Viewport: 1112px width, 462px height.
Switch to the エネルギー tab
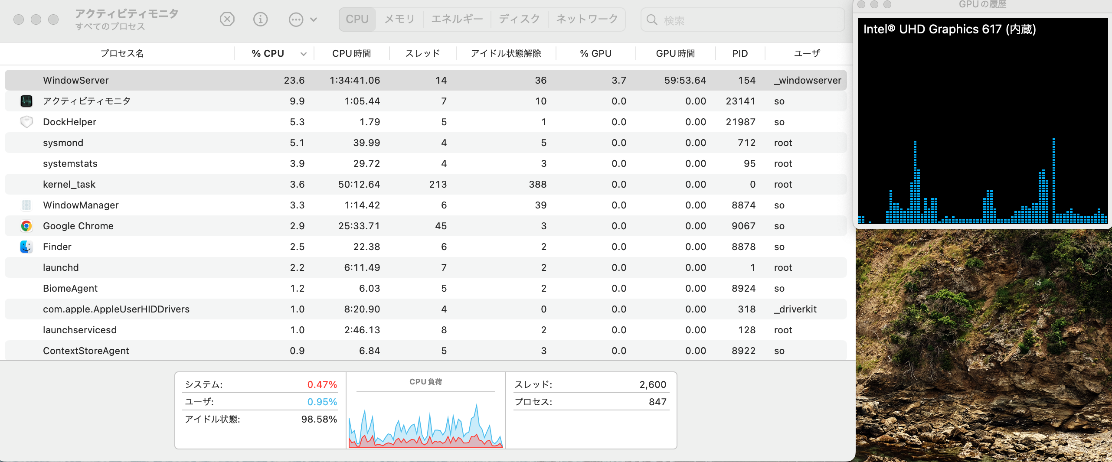(457, 20)
